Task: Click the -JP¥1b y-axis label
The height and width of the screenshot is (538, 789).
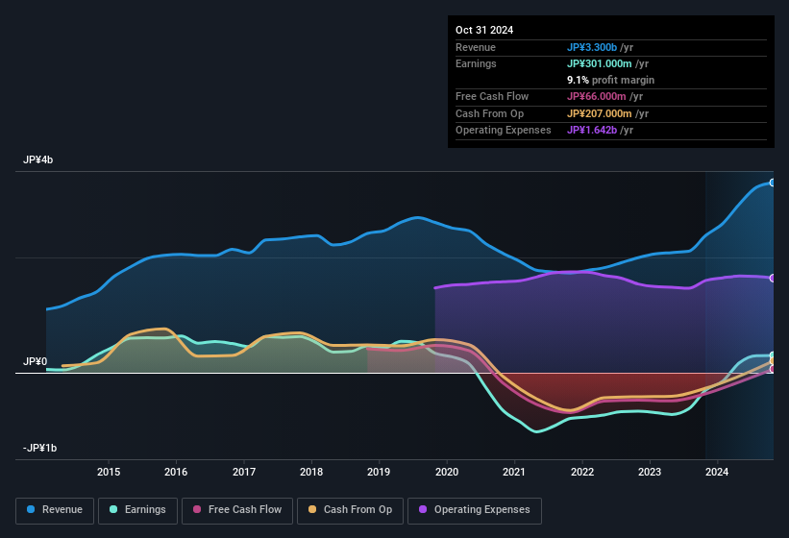Action: click(x=39, y=448)
